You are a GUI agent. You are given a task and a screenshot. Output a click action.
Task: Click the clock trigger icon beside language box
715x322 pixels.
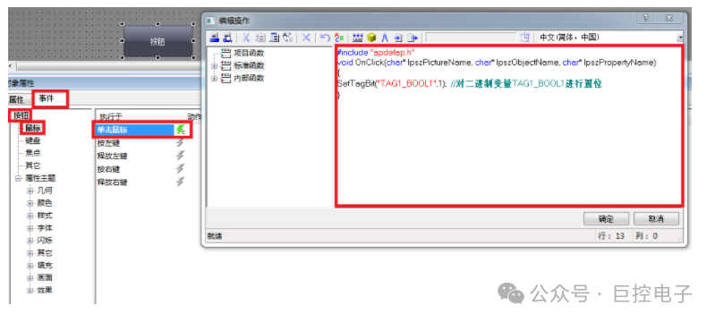(x=525, y=38)
